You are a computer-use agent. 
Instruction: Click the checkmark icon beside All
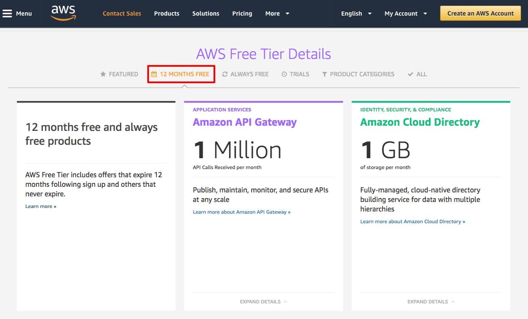pyautogui.click(x=410, y=74)
